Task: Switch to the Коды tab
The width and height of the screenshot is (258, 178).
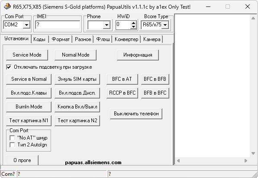Action: (39, 39)
